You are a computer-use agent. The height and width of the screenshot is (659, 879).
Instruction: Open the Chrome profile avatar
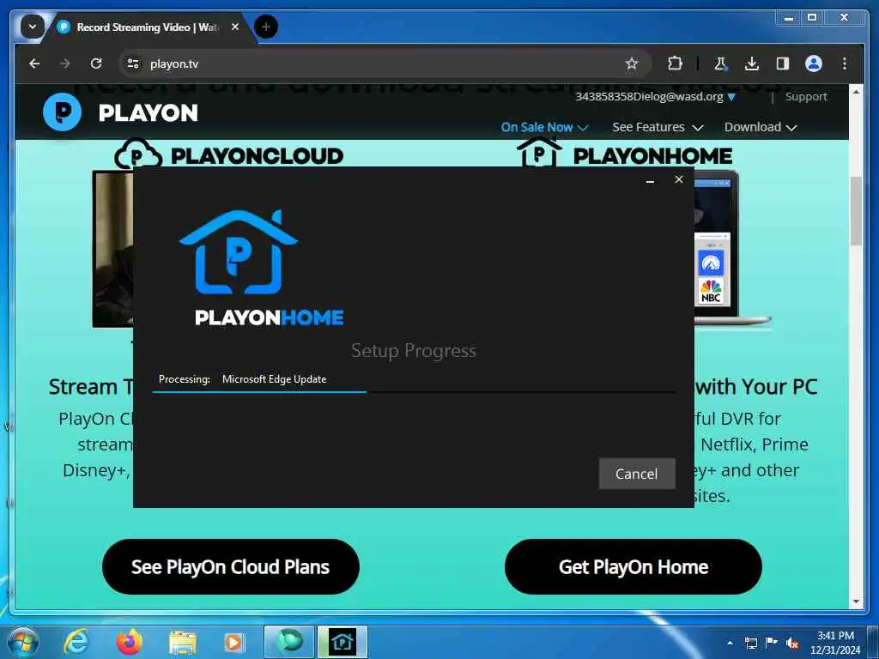coord(814,63)
